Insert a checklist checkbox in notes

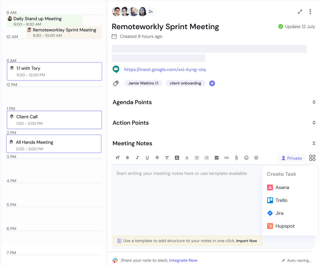[217, 158]
